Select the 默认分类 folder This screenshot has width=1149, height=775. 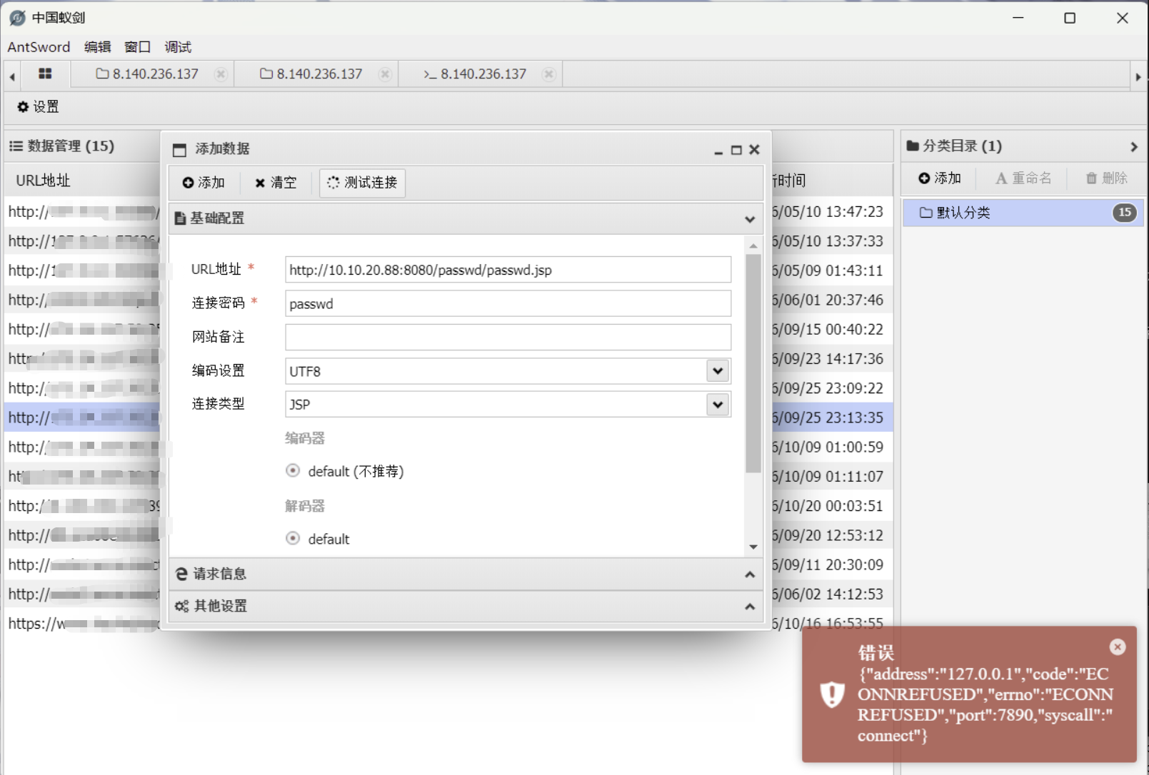pos(1023,213)
